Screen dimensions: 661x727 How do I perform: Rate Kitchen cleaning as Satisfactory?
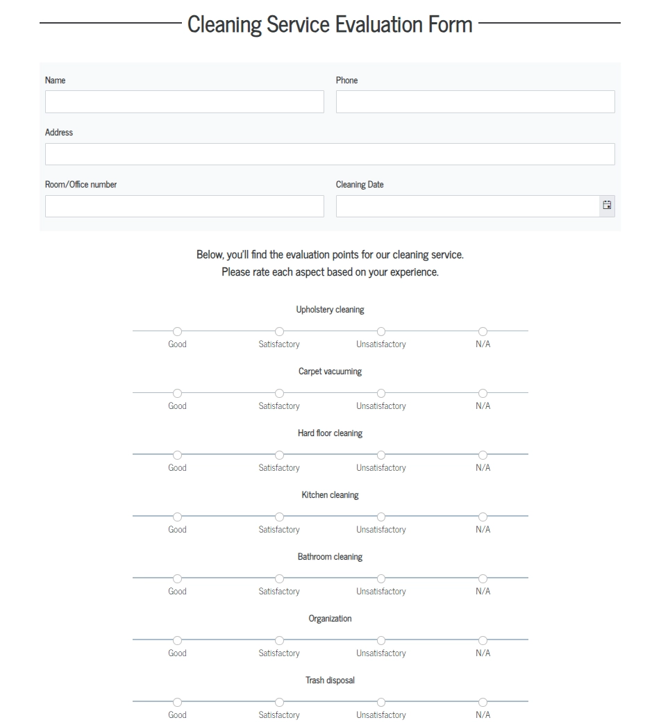[x=279, y=517]
